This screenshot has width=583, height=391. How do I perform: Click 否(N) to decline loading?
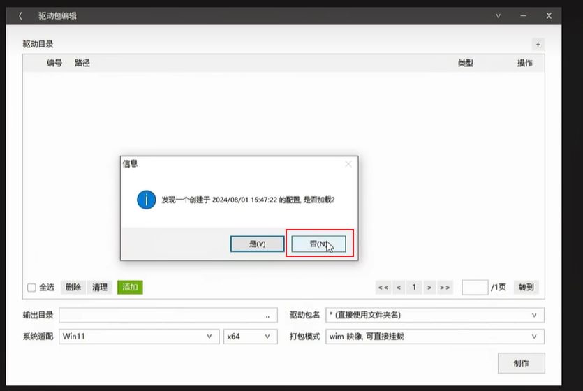point(318,244)
